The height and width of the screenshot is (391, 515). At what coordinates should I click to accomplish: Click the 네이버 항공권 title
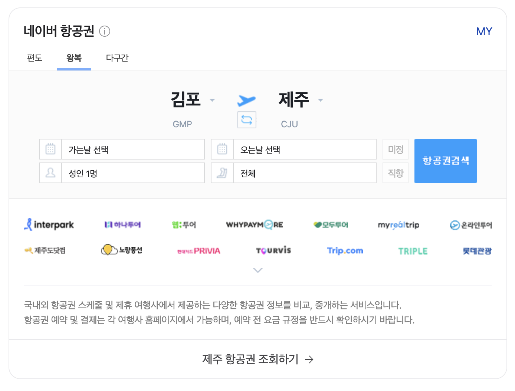[59, 31]
